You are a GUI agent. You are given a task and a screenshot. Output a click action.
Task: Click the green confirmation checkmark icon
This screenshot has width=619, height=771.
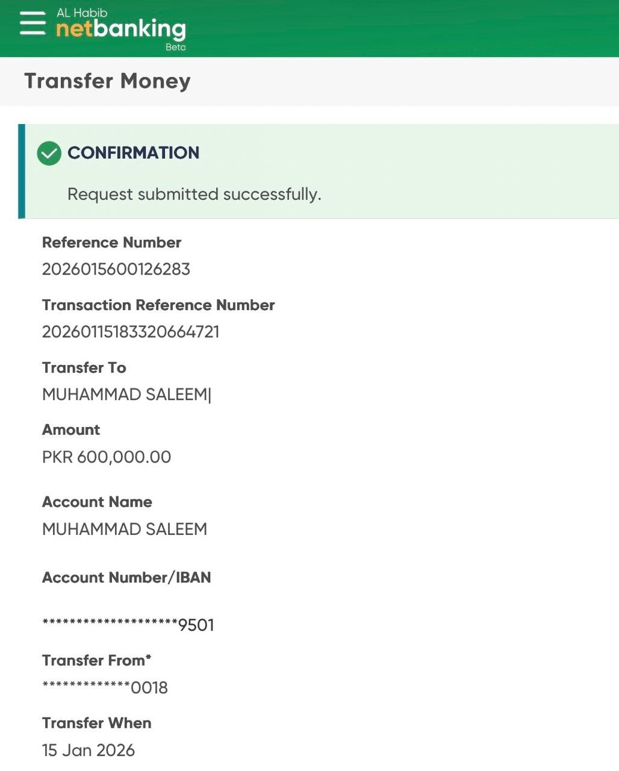[49, 153]
